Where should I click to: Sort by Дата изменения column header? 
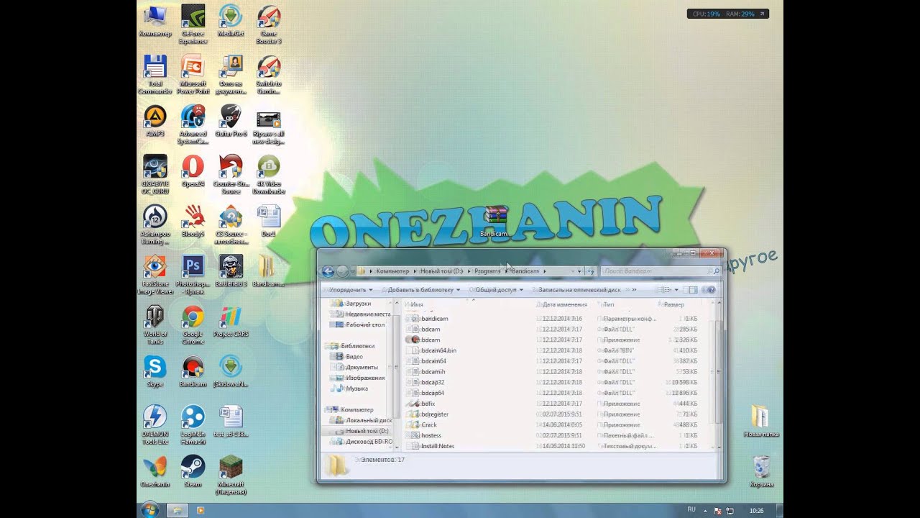566,304
